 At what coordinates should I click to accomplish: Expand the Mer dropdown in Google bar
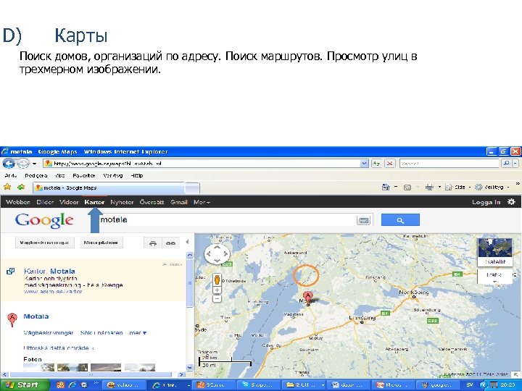coord(202,202)
